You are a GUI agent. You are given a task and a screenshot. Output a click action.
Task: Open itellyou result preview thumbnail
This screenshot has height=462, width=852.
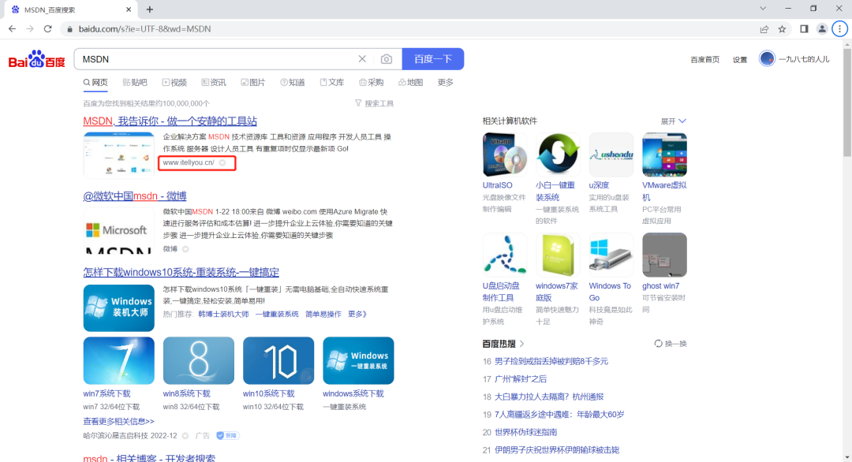point(118,155)
